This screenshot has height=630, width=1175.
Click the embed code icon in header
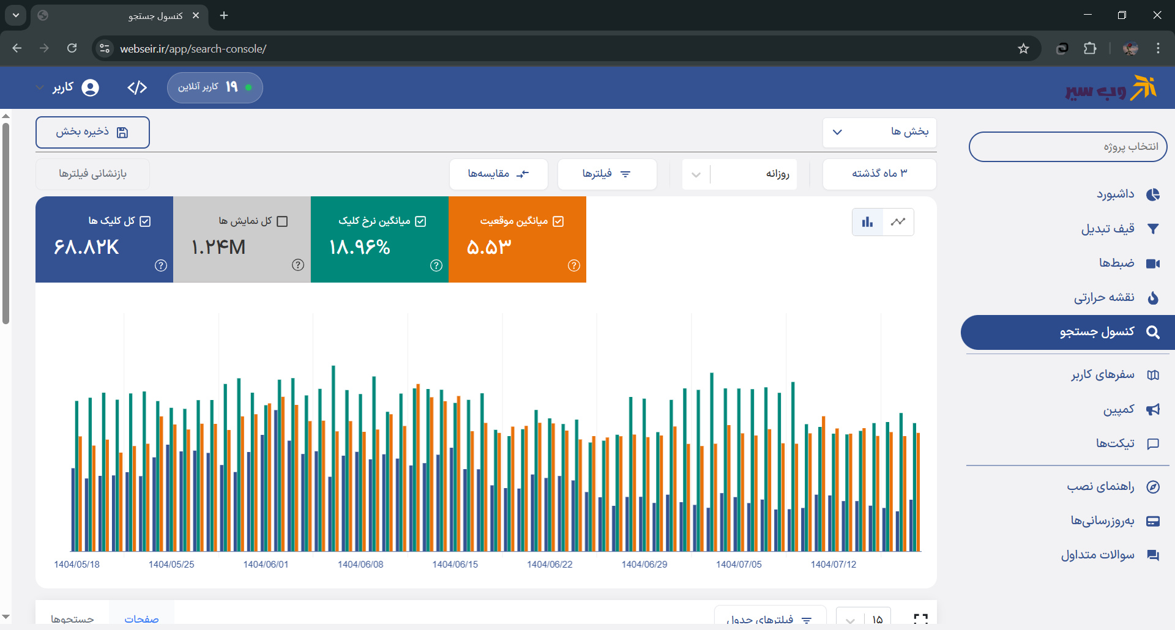[137, 88]
